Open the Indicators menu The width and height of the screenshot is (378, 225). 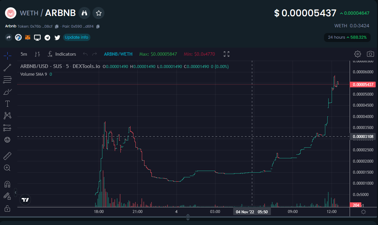(x=62, y=54)
